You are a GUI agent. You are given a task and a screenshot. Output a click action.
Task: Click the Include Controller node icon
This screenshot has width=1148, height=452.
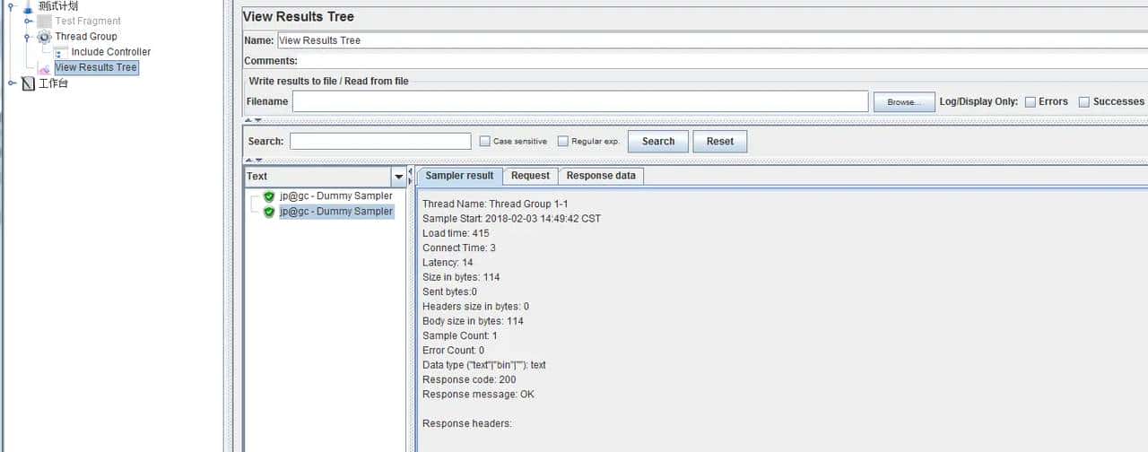click(61, 52)
